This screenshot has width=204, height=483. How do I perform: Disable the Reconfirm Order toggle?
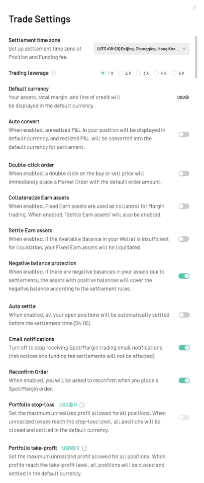[x=184, y=381]
